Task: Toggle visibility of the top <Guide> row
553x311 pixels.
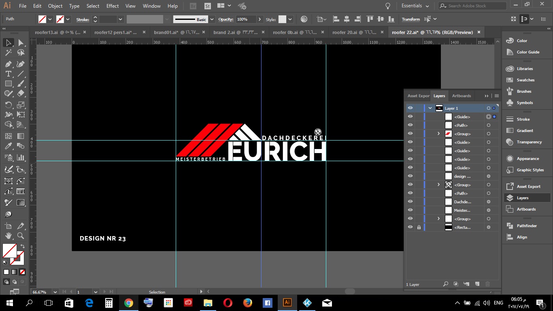Action: [x=410, y=117]
